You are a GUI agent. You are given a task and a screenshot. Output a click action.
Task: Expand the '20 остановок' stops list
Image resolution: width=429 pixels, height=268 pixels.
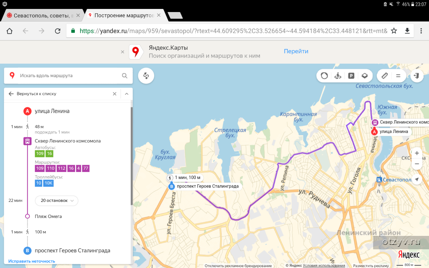pos(57,200)
